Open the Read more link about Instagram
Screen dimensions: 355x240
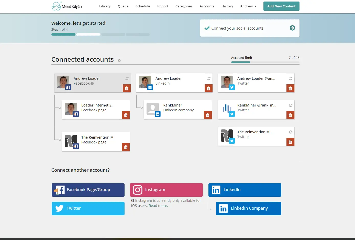[x=158, y=205]
